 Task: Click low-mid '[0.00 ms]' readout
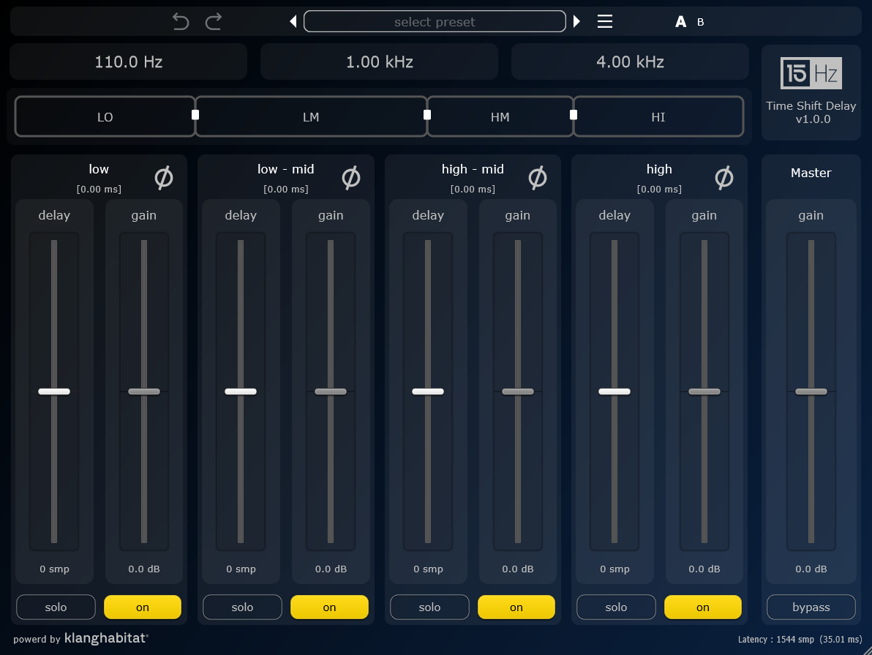click(x=286, y=190)
